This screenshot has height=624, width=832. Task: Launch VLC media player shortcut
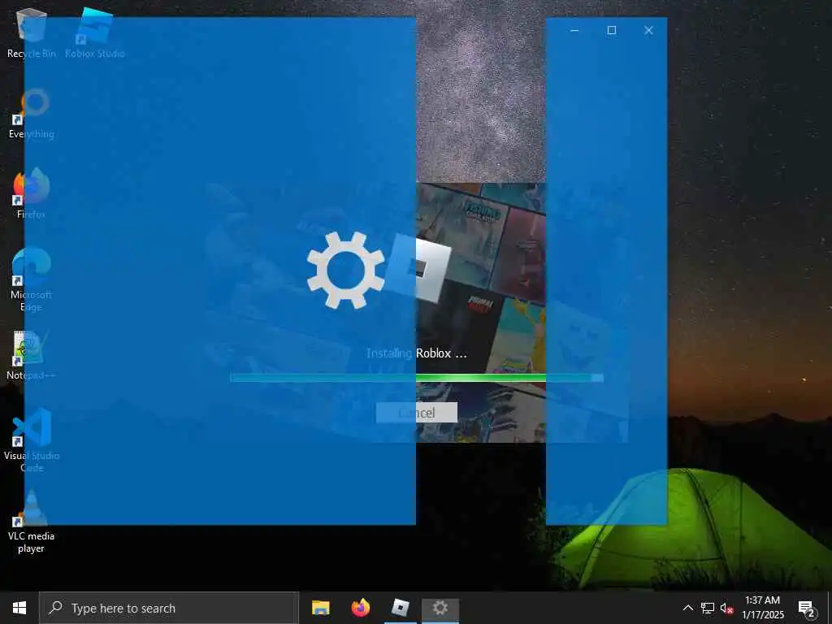click(32, 522)
